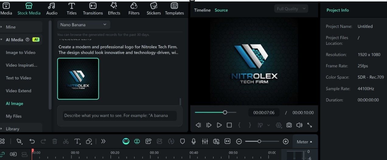Open the Effects tab
The image size is (387, 160).
114,9
